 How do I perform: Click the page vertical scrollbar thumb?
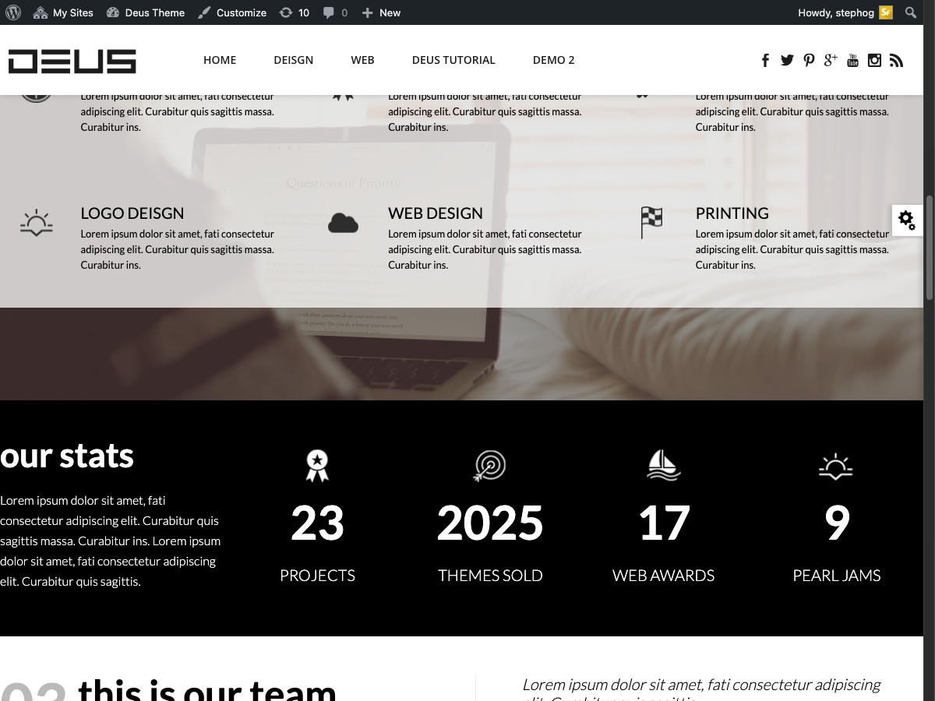pos(929,245)
